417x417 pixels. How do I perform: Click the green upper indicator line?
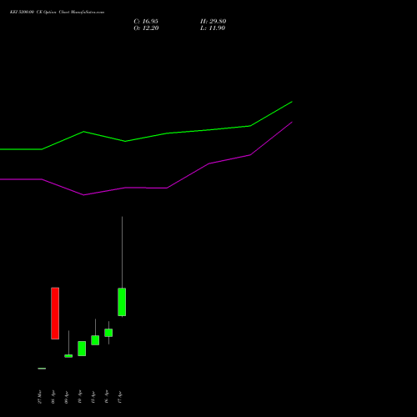167,133
